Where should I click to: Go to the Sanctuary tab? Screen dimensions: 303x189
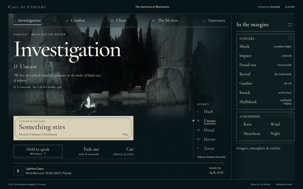pos(214,20)
